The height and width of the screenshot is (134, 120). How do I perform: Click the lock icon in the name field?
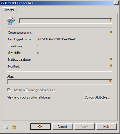point(110,20)
